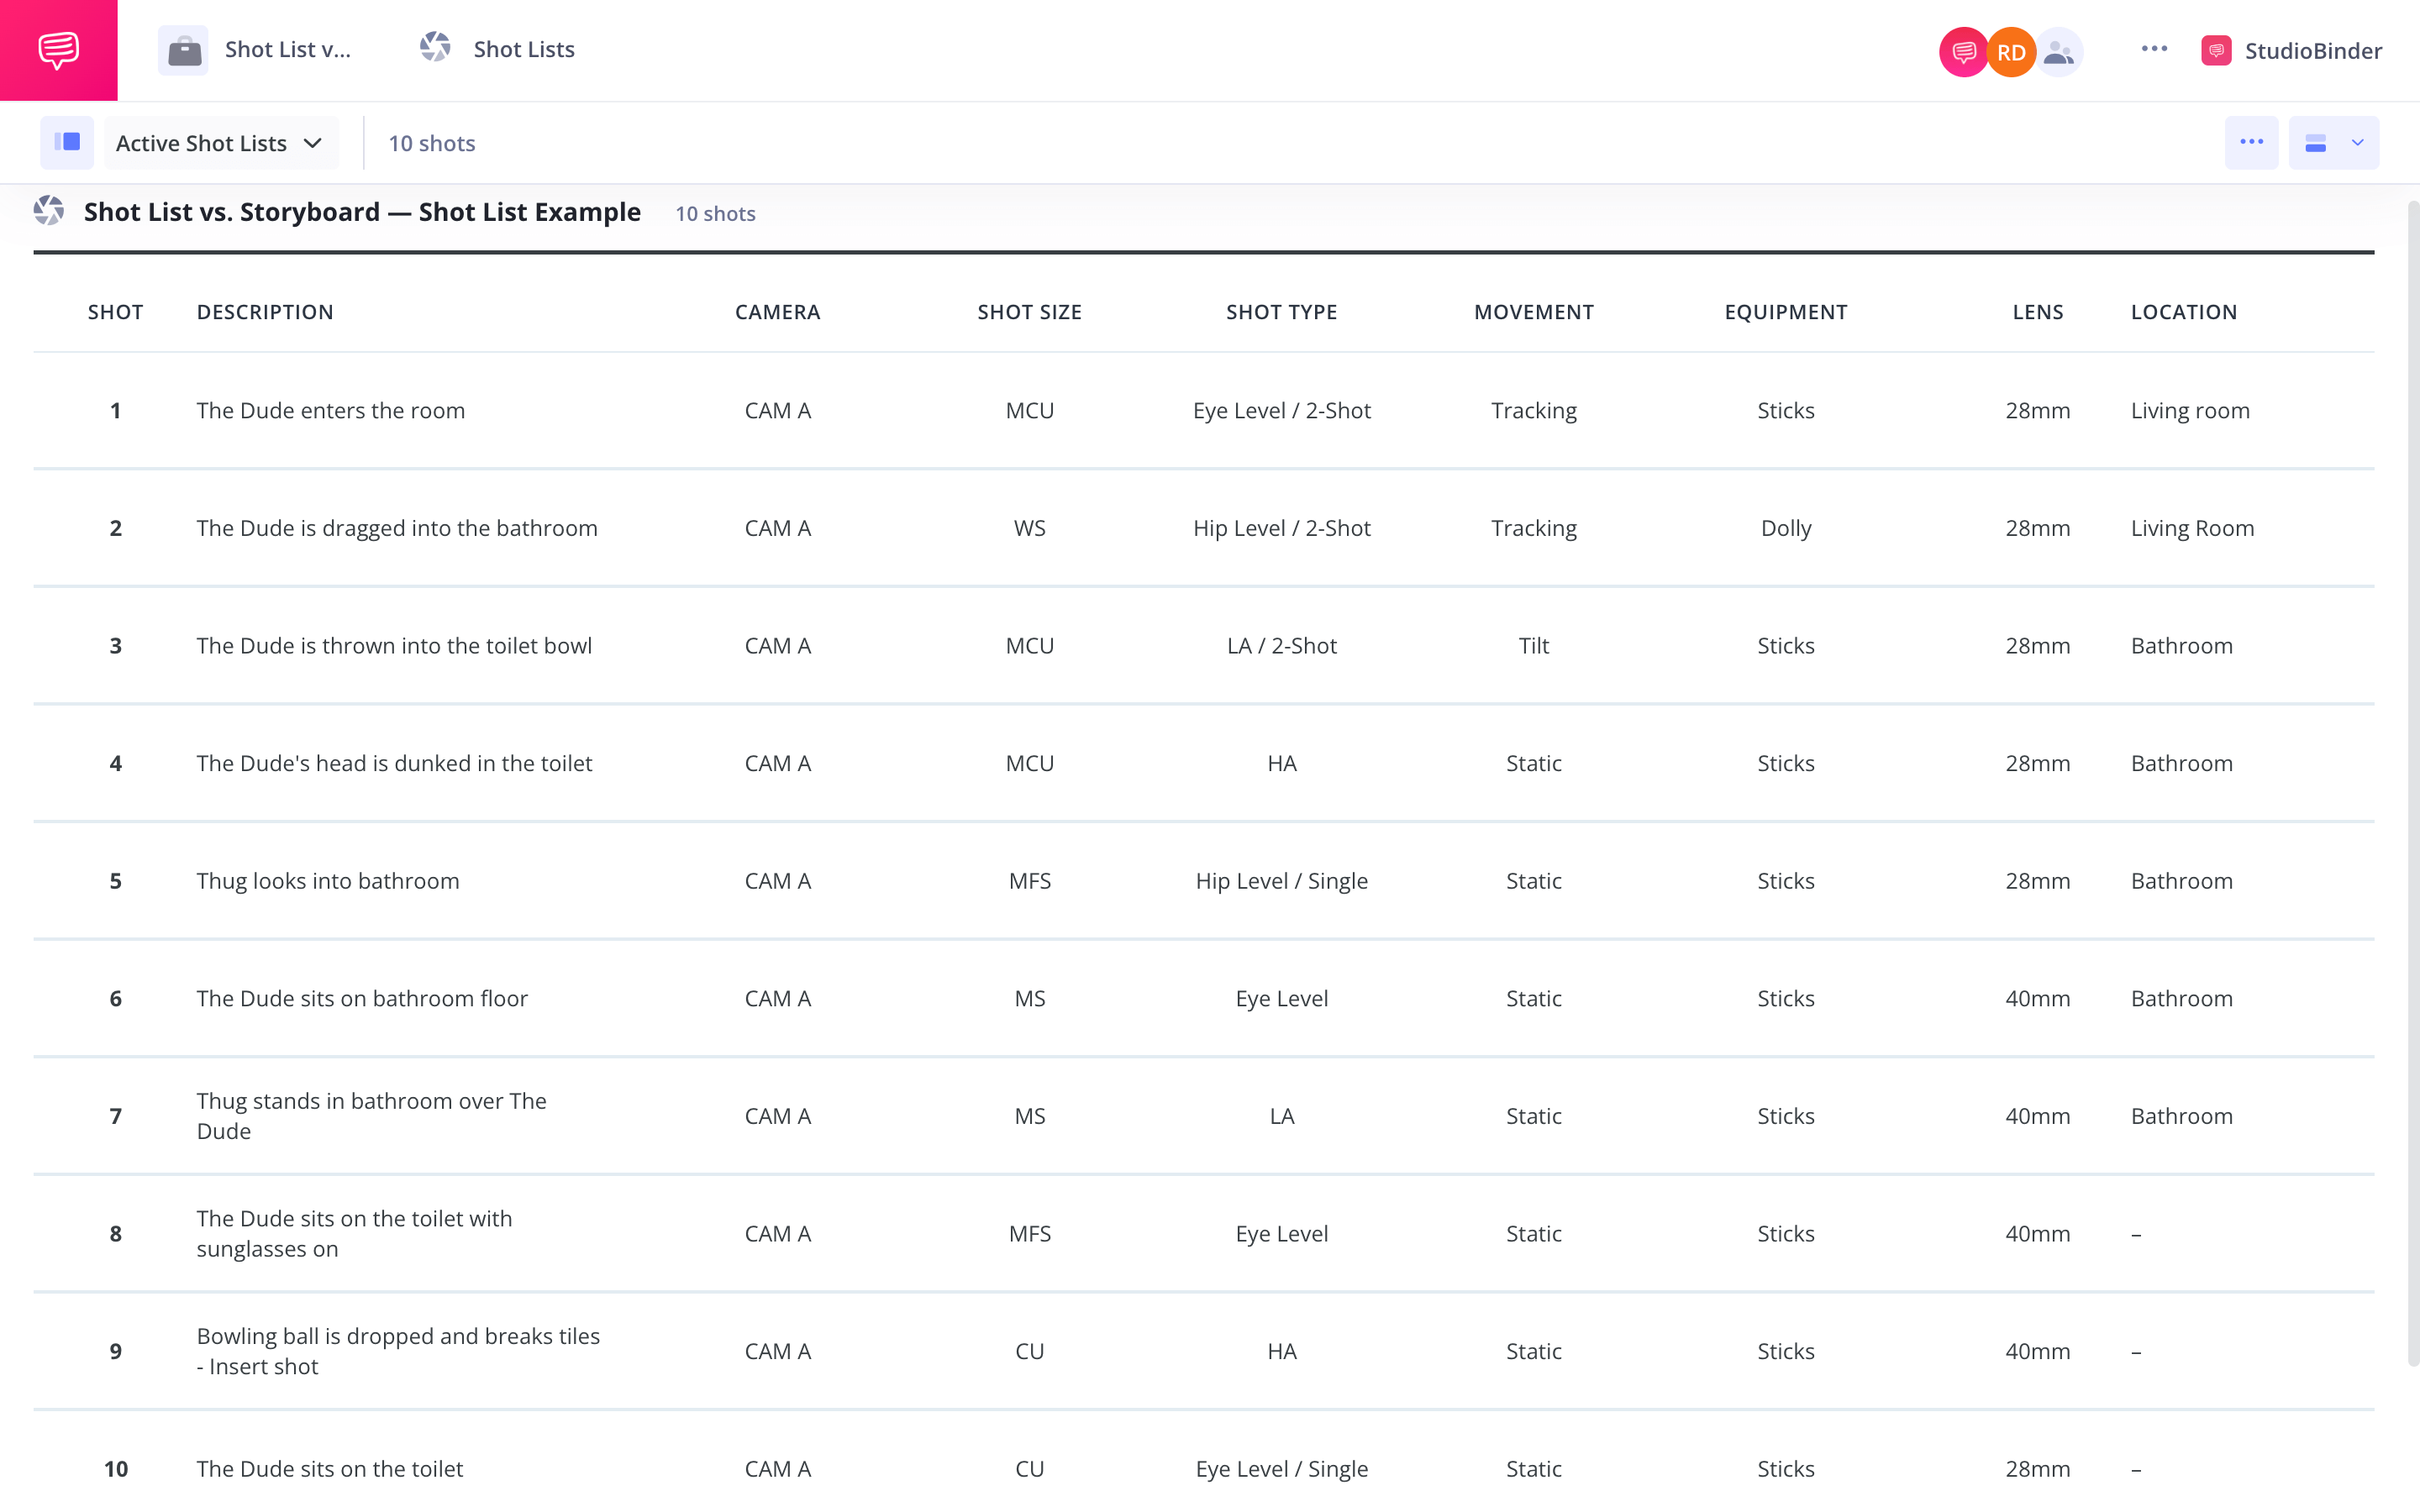Image resolution: width=2420 pixels, height=1512 pixels.
Task: Click the aperture icon beside the shot list title
Action: coord(48,211)
